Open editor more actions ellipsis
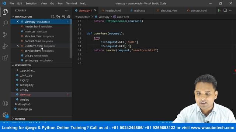 (x=231, y=11)
